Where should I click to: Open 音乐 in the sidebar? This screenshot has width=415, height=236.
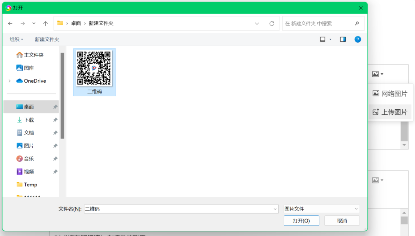coord(25,159)
